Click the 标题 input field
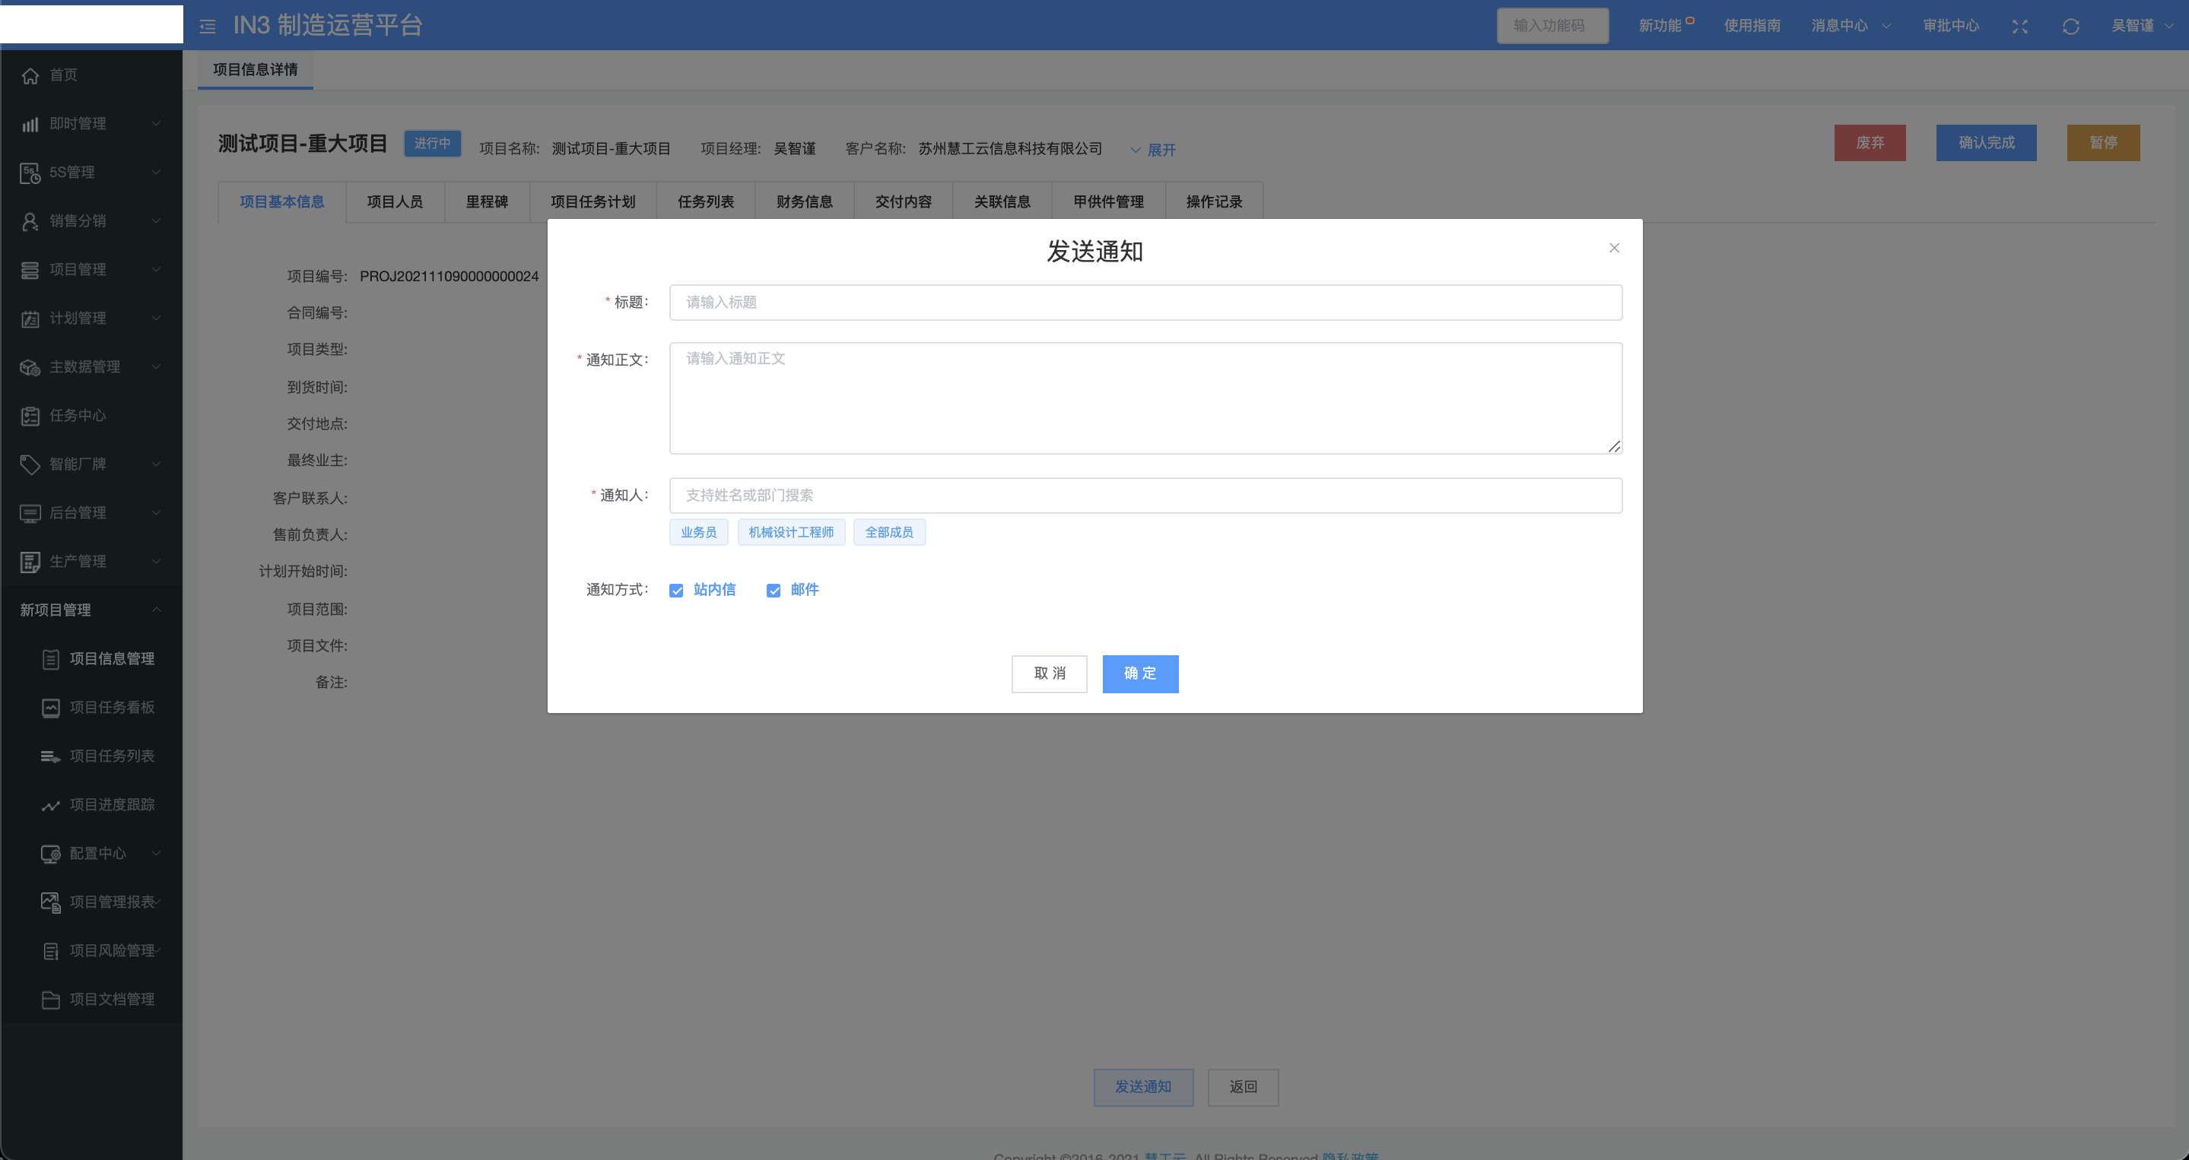The width and height of the screenshot is (2189, 1160). click(x=1145, y=303)
